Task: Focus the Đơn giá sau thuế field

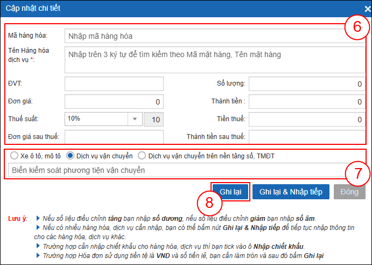Action: (114, 137)
